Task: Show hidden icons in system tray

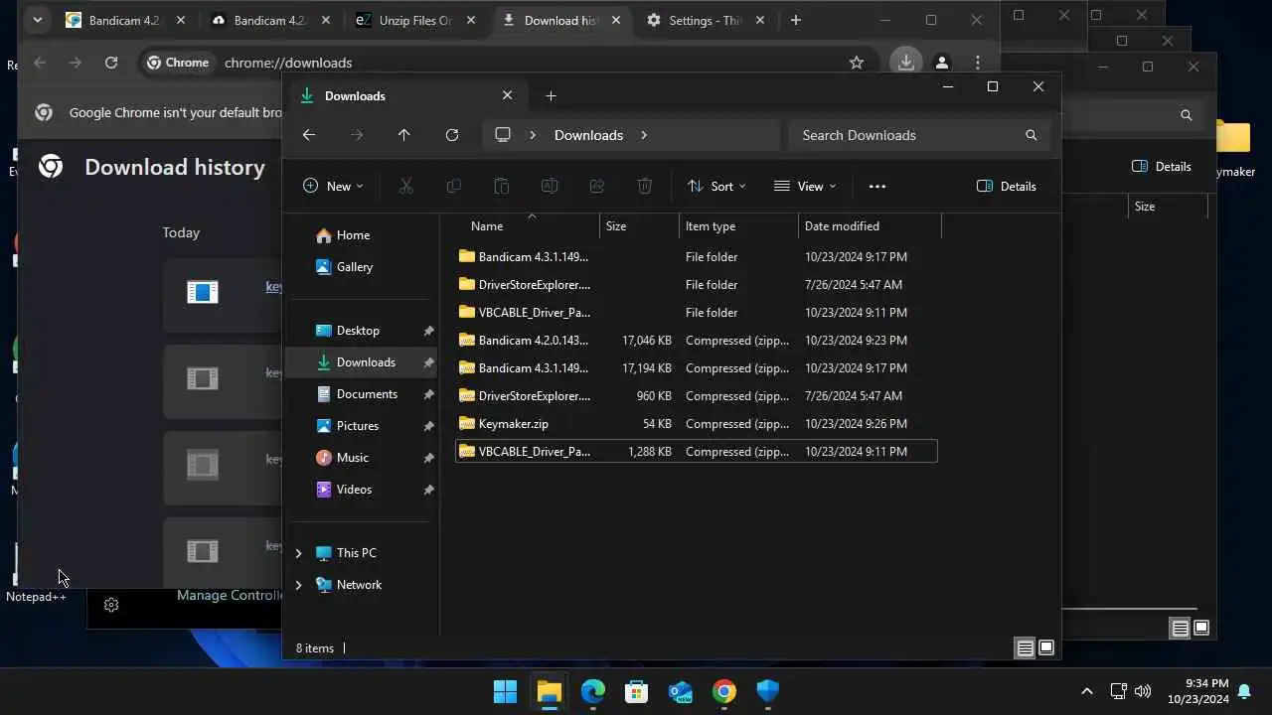Action: [x=1086, y=691]
